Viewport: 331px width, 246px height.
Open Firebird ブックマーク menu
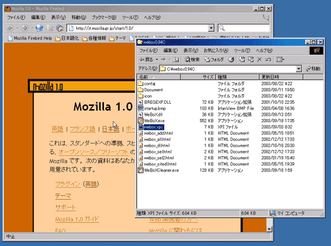pos(104,17)
